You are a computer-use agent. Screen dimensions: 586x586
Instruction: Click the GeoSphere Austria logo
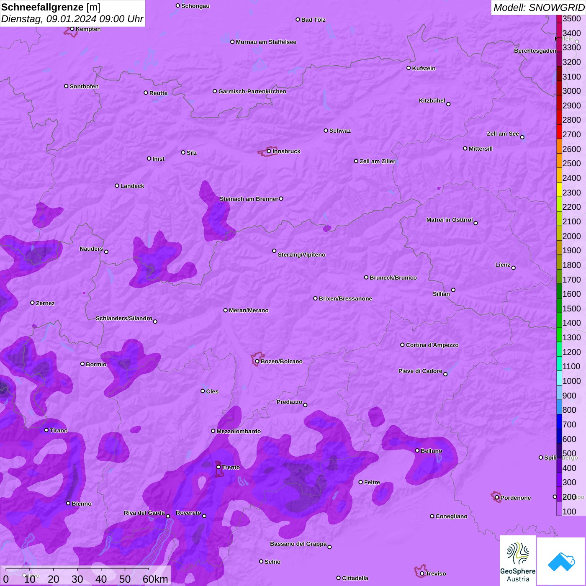518,560
